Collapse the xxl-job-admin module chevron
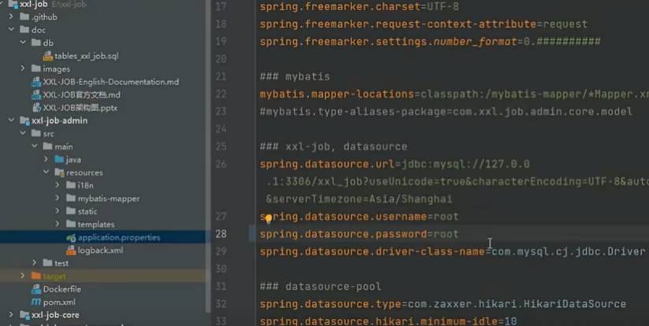The image size is (649, 326). point(11,120)
